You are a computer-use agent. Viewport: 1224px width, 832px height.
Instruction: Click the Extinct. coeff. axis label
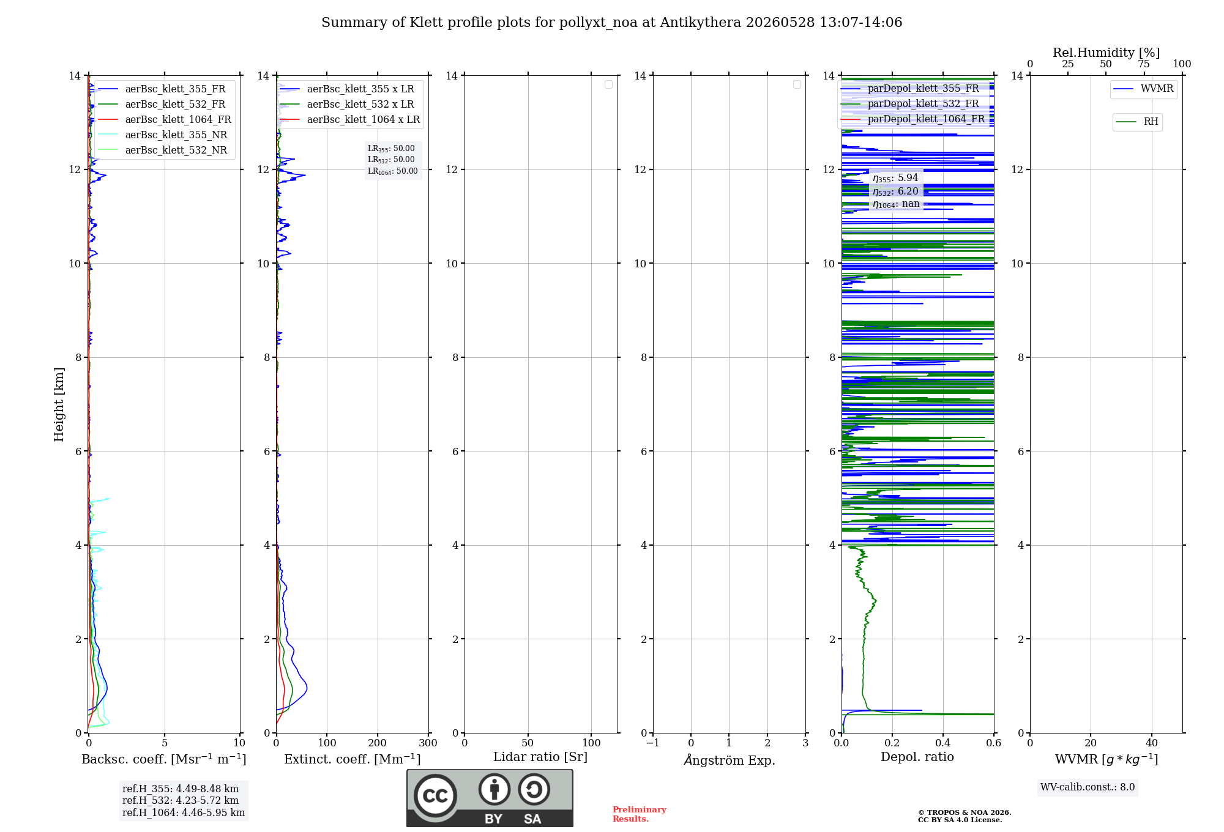coord(353,759)
